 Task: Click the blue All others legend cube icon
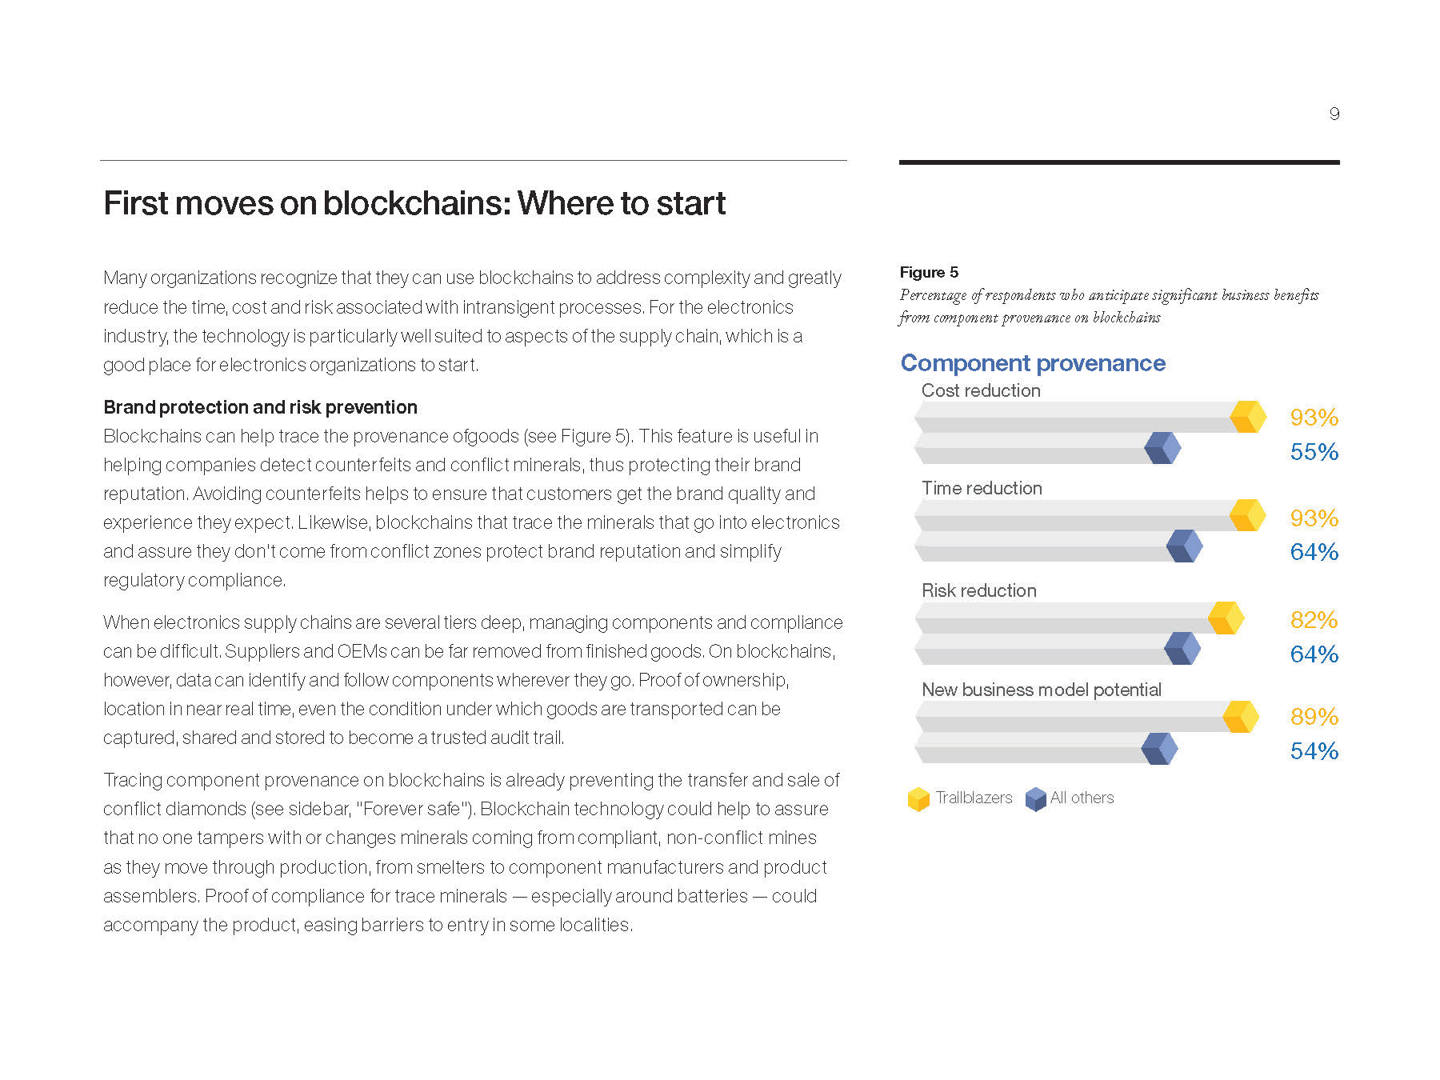(1035, 798)
